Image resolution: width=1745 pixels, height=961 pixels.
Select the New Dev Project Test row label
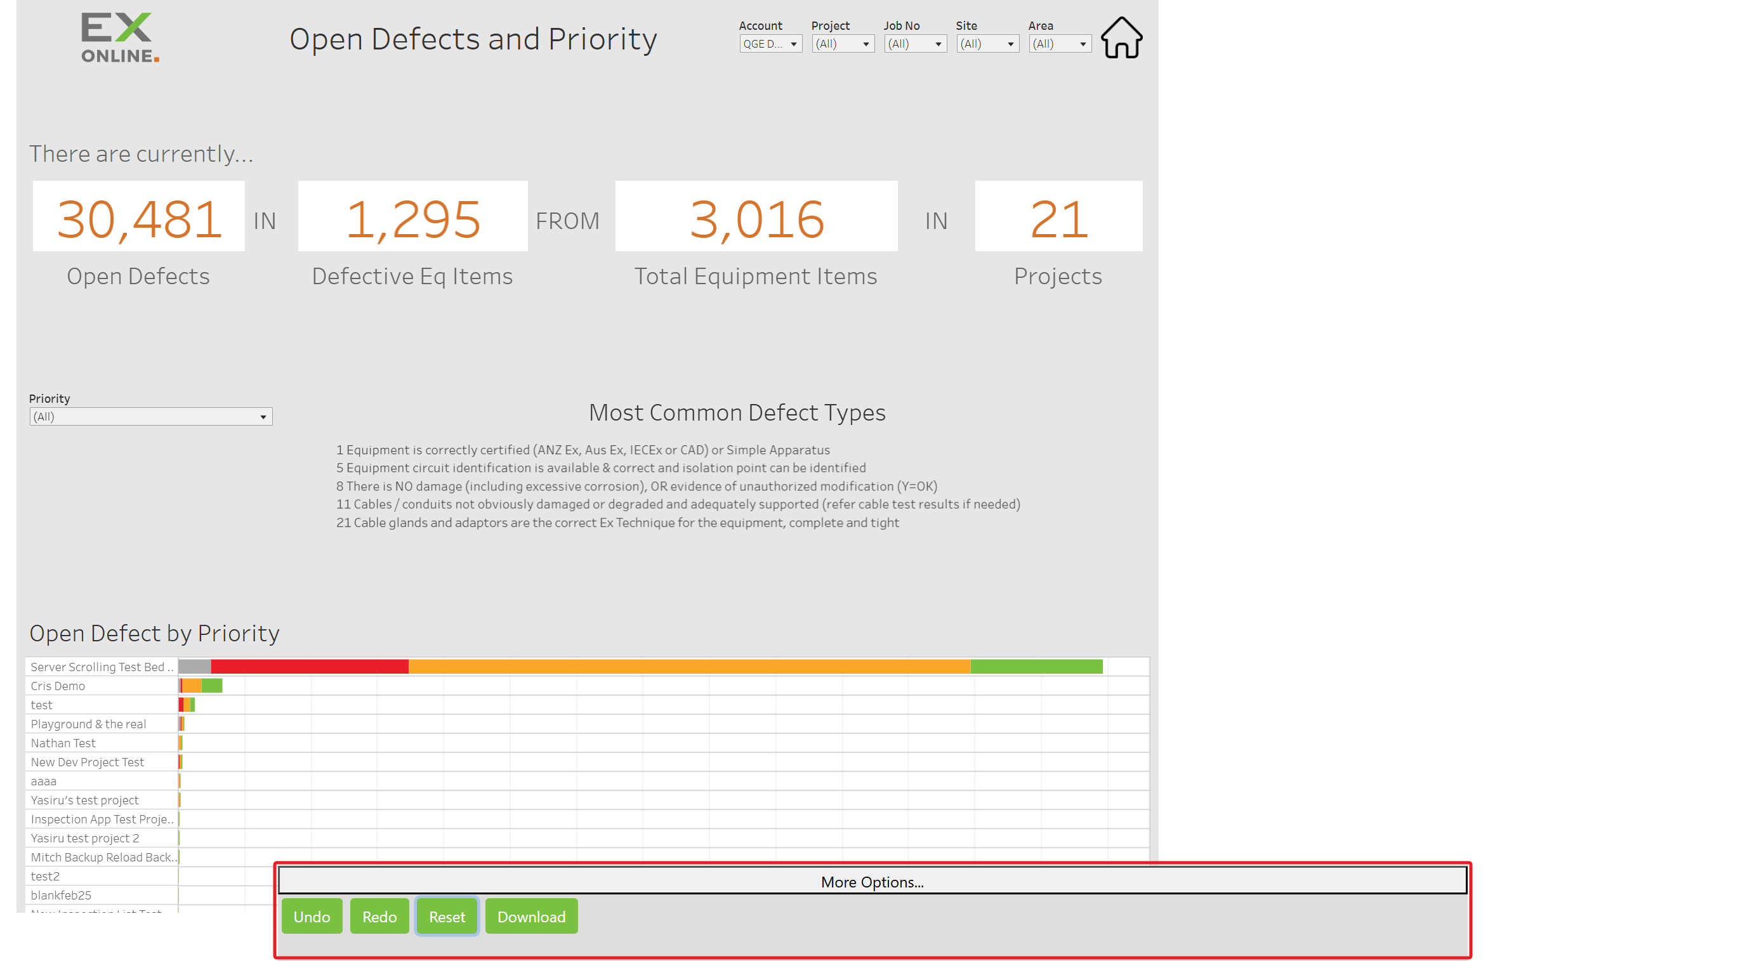click(x=87, y=761)
